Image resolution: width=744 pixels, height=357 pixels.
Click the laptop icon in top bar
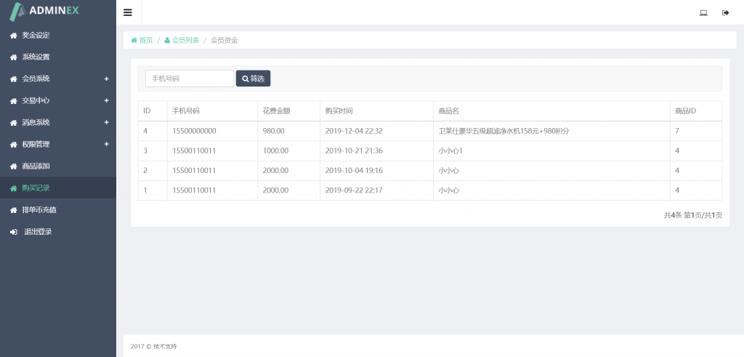point(703,12)
